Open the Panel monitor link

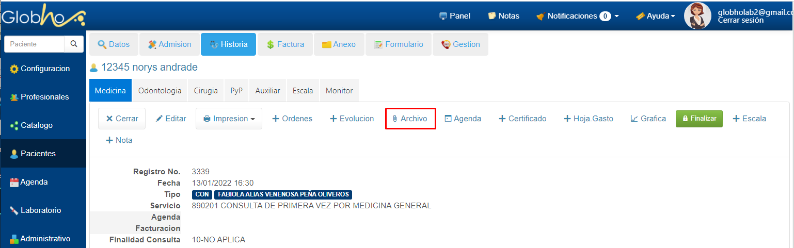tap(454, 16)
